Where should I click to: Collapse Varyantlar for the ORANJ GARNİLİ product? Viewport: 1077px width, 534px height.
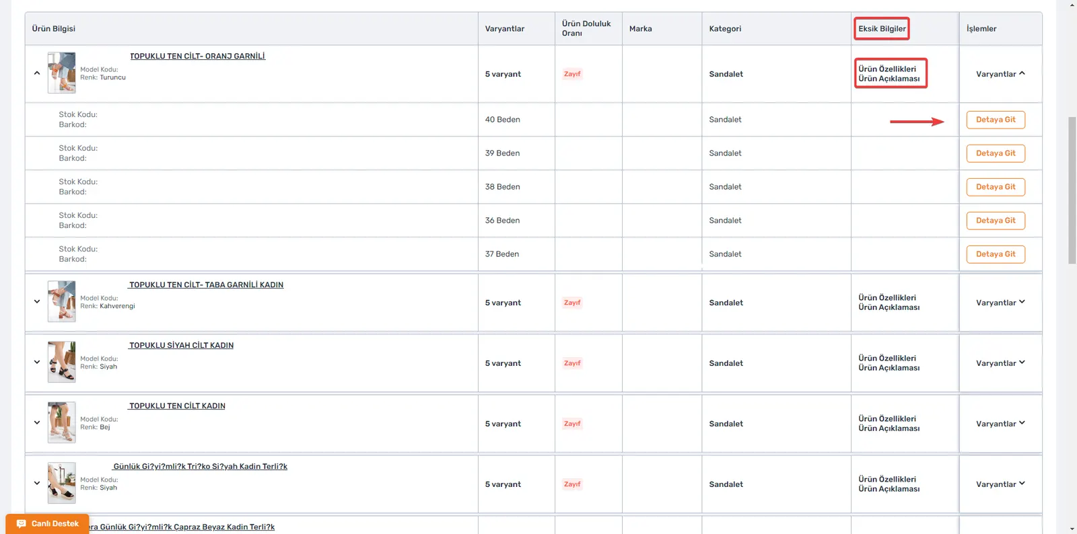click(1000, 74)
